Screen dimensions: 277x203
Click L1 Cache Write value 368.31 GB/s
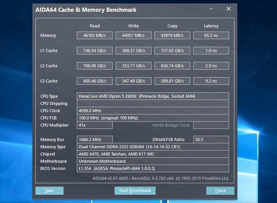click(134, 50)
